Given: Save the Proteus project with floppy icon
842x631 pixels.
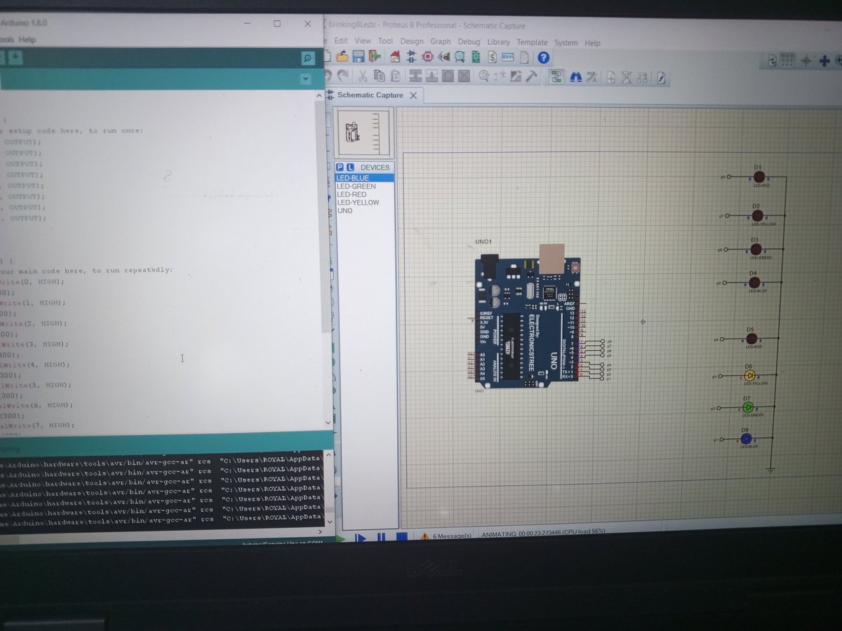Looking at the screenshot, I should pos(359,57).
